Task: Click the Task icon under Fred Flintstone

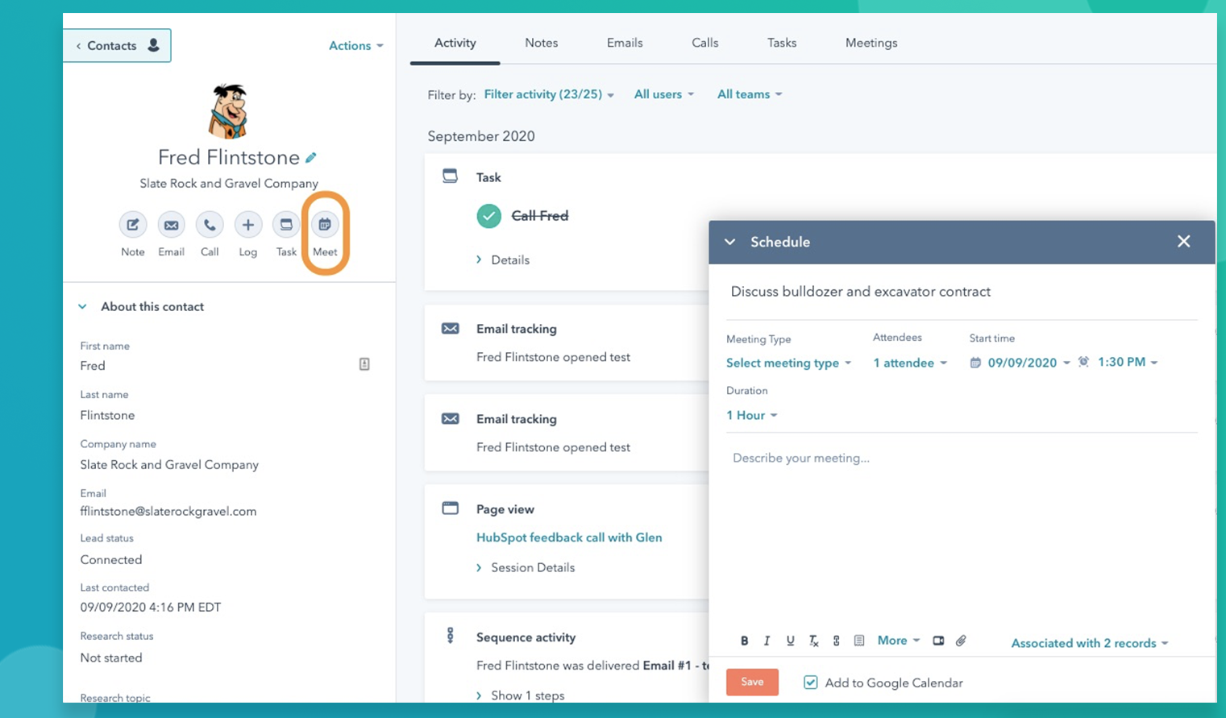Action: pos(286,225)
